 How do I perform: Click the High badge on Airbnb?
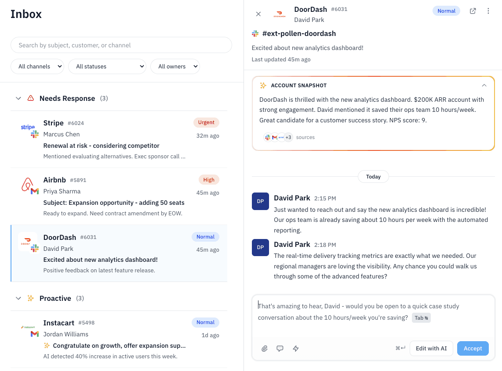pos(209,180)
